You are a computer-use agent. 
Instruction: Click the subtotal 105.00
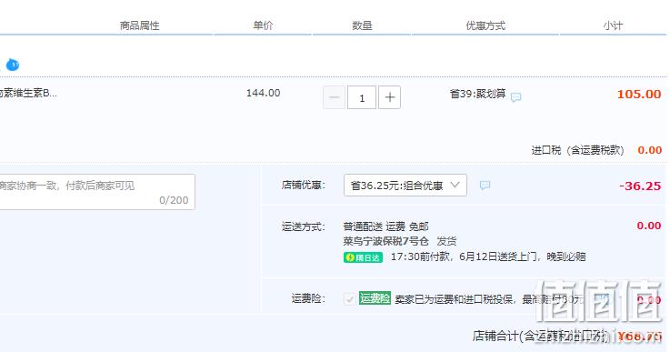639,94
